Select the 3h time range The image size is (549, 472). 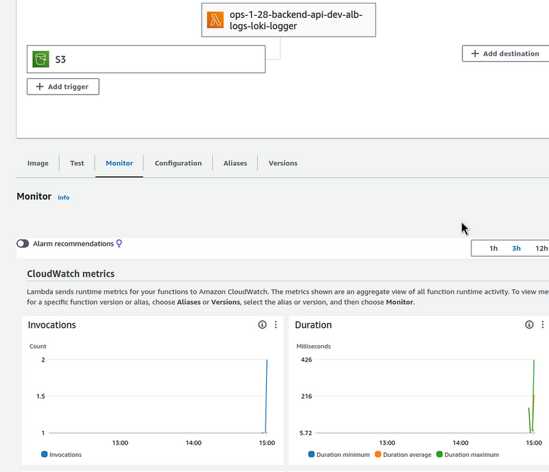pyautogui.click(x=516, y=248)
